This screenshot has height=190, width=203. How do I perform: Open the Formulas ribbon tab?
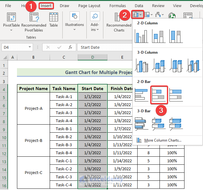(118, 6)
